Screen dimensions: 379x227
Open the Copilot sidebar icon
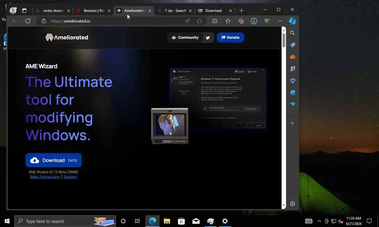(293, 21)
